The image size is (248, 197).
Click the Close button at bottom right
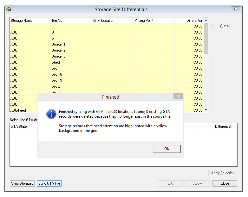(225, 183)
